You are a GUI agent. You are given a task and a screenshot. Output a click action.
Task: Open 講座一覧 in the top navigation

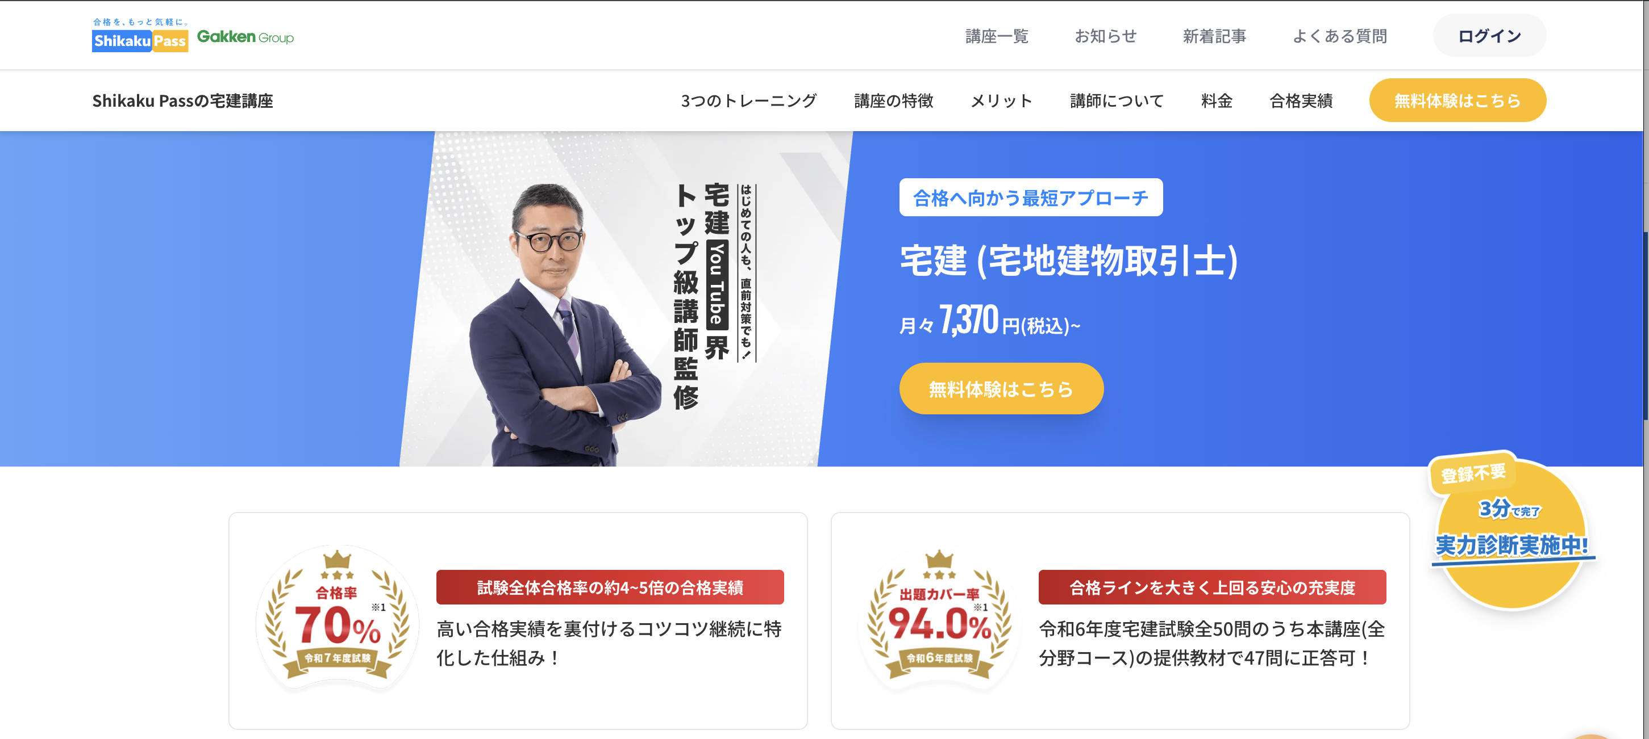point(997,36)
